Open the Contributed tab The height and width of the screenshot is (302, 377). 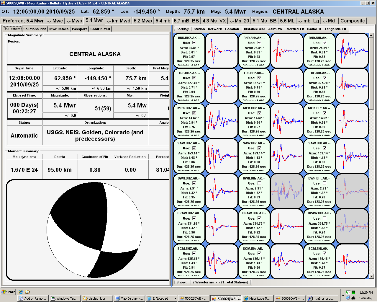point(100,29)
